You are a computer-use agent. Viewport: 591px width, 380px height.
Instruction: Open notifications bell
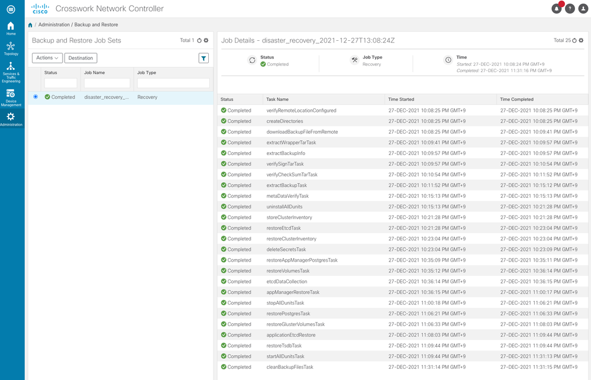point(556,9)
